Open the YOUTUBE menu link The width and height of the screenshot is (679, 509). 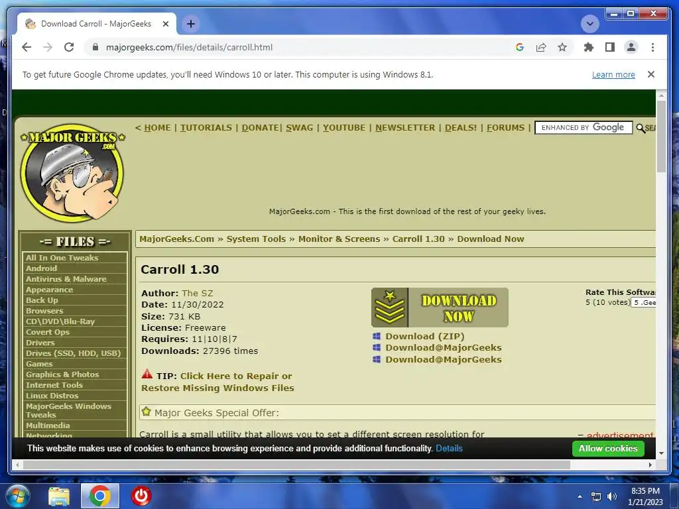click(x=344, y=128)
